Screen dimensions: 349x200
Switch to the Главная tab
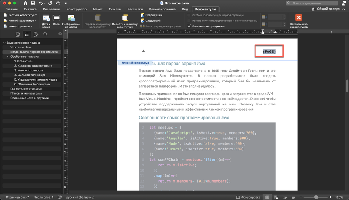coord(11,9)
